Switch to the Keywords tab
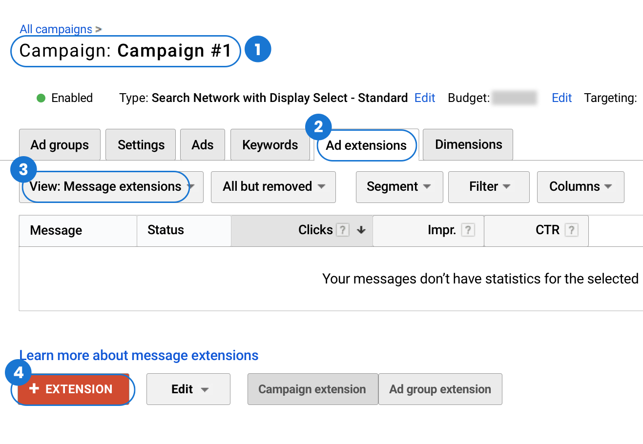The height and width of the screenshot is (444, 643). click(x=270, y=144)
